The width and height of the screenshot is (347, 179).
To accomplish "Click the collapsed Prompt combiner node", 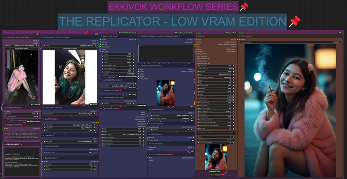I will tap(23, 120).
